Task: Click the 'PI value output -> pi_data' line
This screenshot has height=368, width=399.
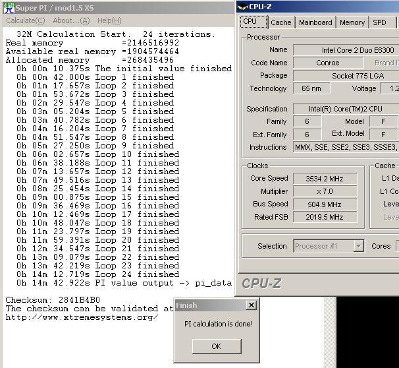Action: tap(124, 283)
